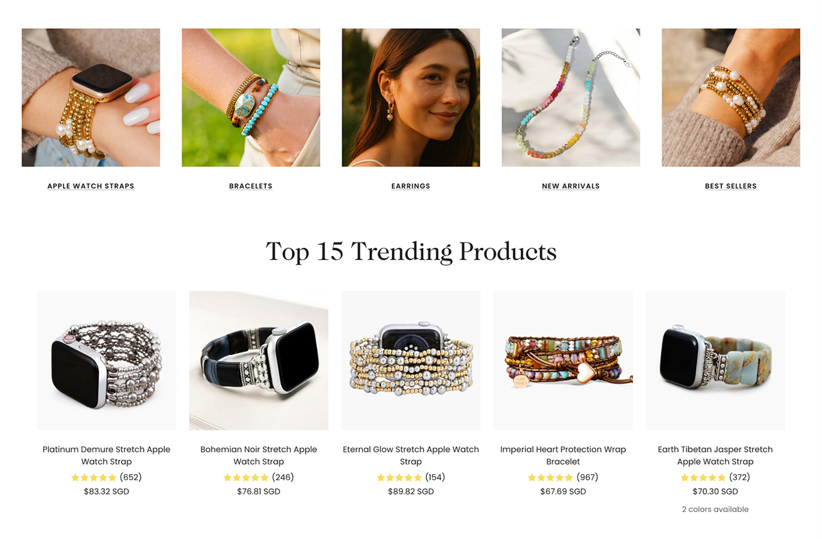This screenshot has width=822, height=539.
Task: Open Platinum Demure Stretch Apple Watch Strap title
Action: (107, 456)
